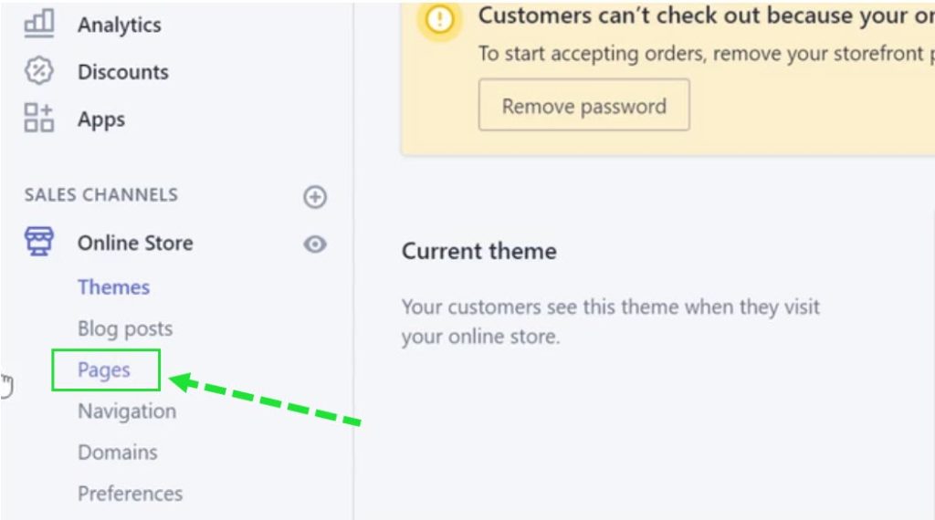The image size is (935, 520).
Task: Go to the Apps section
Action: (101, 120)
